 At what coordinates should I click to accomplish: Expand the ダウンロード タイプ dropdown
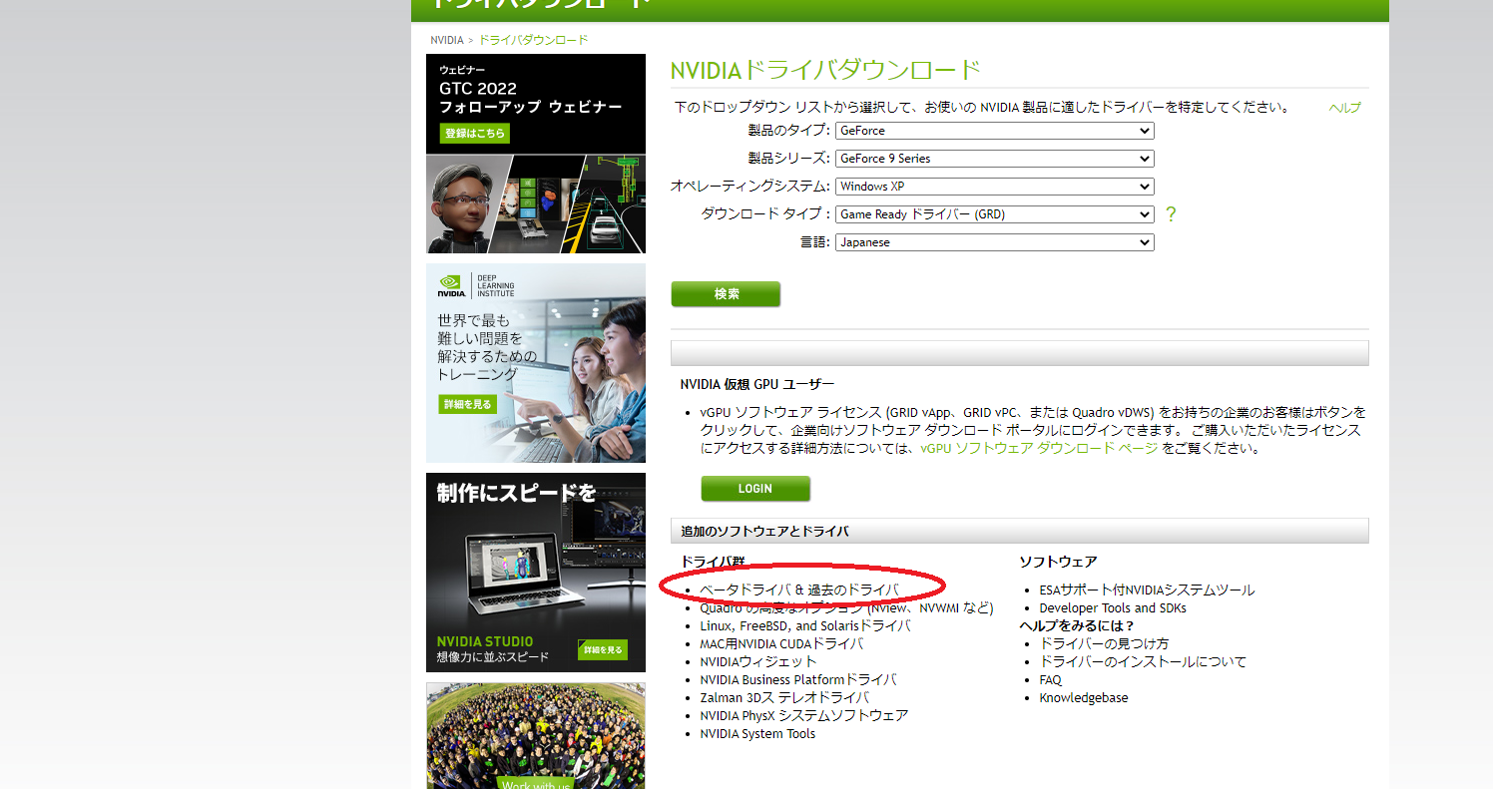(994, 214)
